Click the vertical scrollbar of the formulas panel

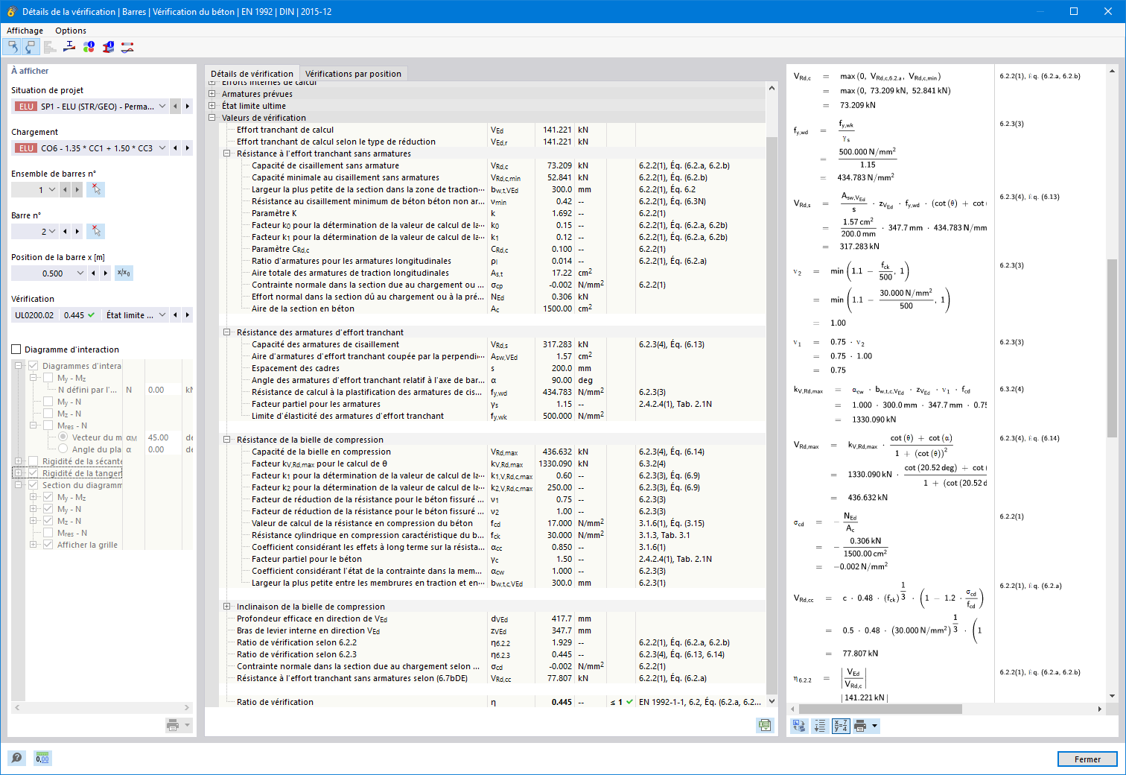click(x=1112, y=348)
